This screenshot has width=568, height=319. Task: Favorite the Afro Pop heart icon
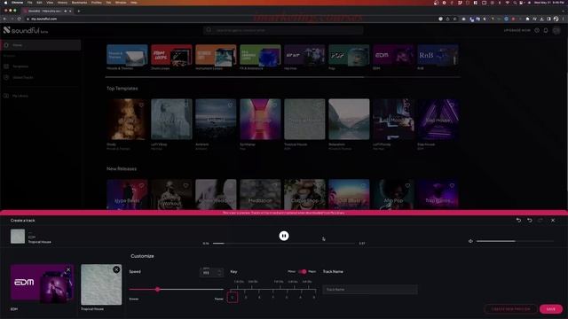(x=407, y=185)
